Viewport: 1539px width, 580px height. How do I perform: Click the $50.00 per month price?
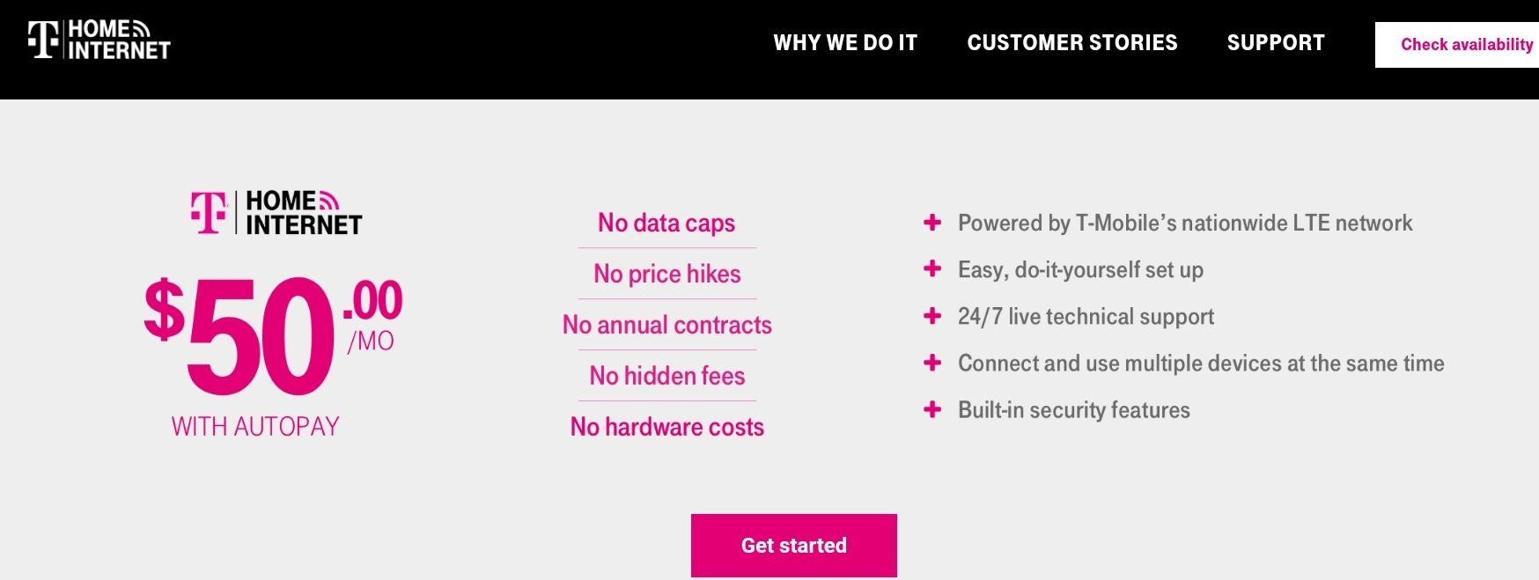point(273,334)
